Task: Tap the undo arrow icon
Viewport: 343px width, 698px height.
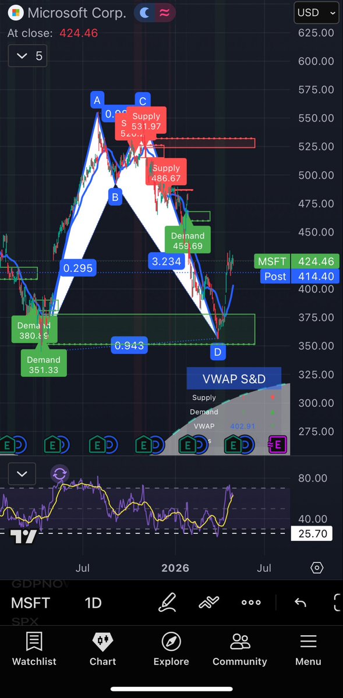Action: 300,603
